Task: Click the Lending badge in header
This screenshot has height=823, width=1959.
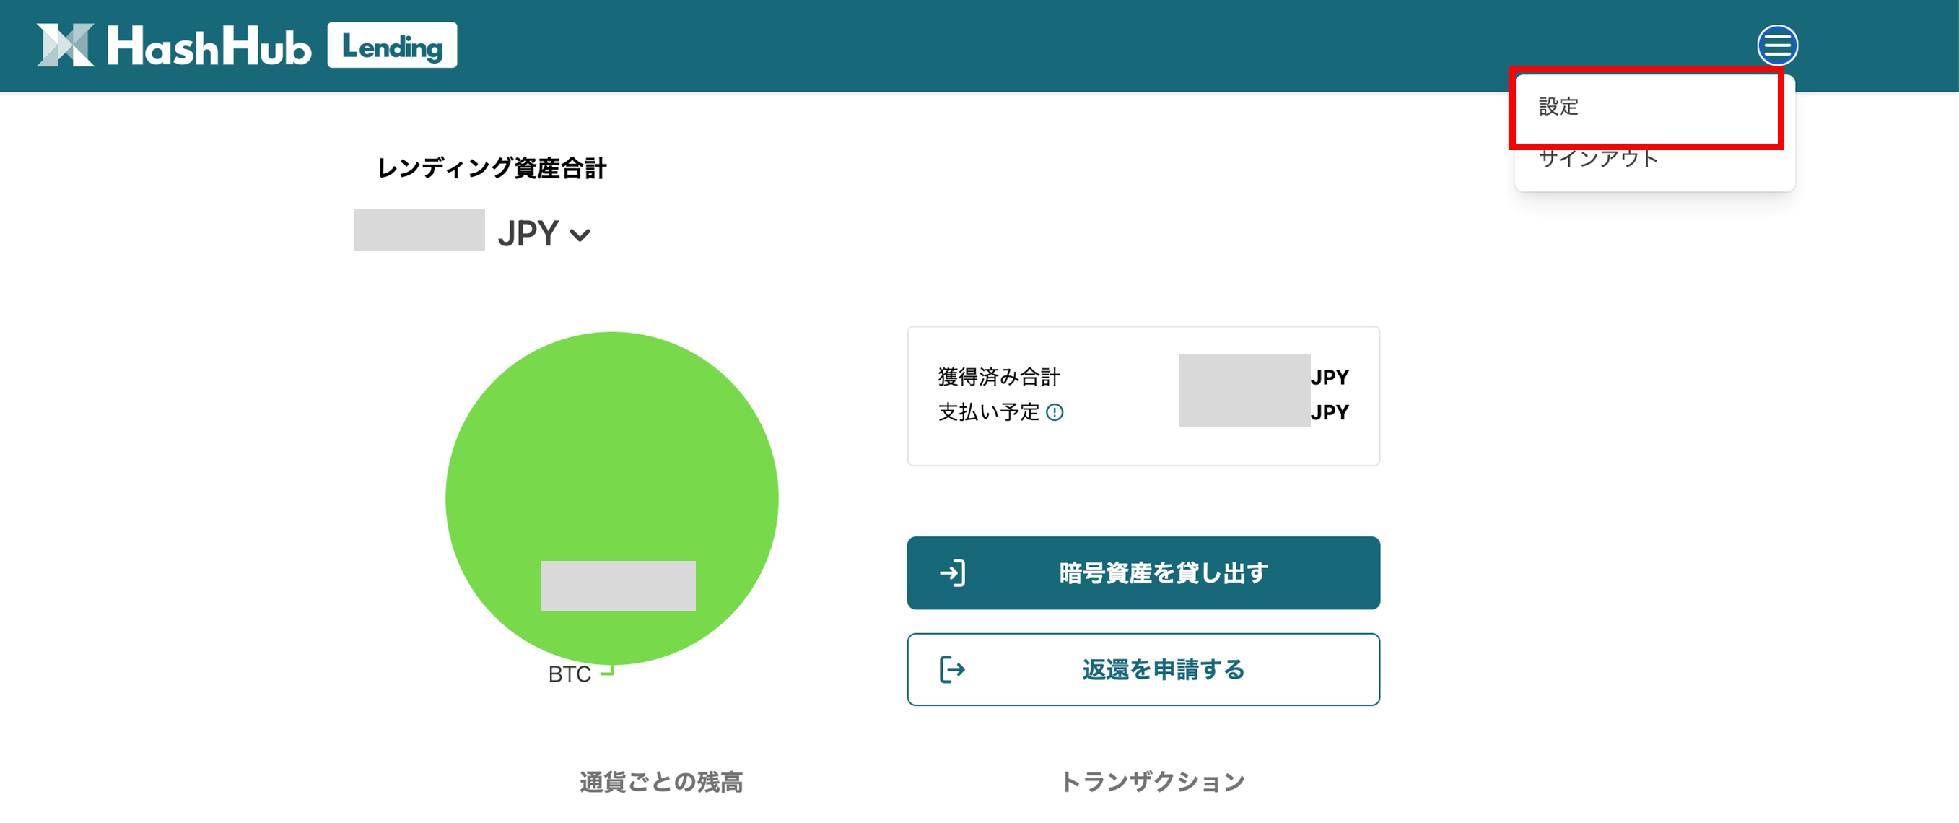Action: pyautogui.click(x=393, y=45)
